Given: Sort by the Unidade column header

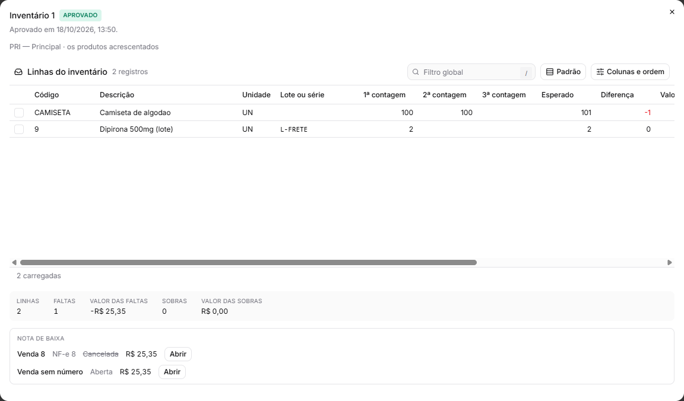Looking at the screenshot, I should click(x=256, y=94).
